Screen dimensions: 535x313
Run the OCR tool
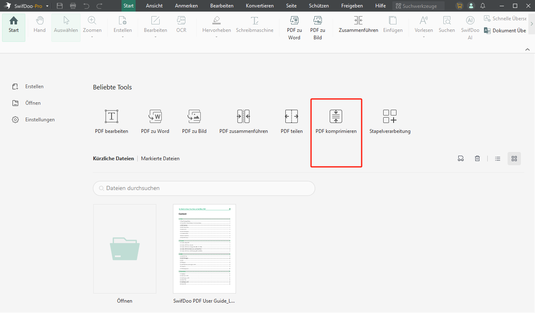coord(181,24)
